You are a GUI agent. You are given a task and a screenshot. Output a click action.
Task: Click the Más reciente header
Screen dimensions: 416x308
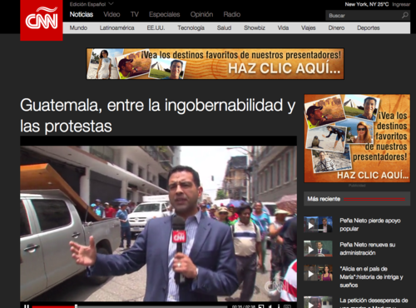[x=357, y=199]
